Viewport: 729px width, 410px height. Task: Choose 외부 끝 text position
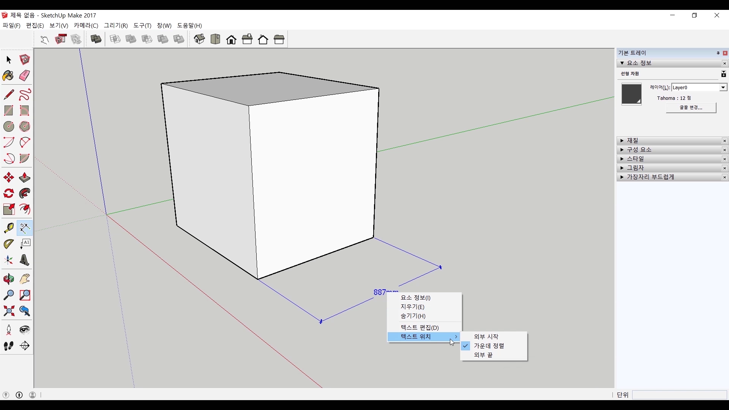(x=483, y=355)
